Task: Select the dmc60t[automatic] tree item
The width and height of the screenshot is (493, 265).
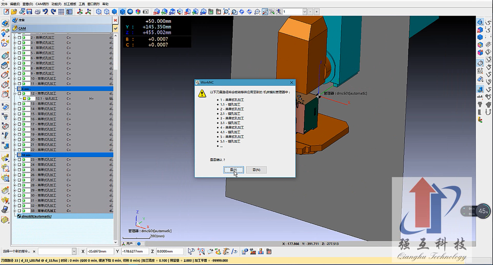Action: click(x=36, y=216)
